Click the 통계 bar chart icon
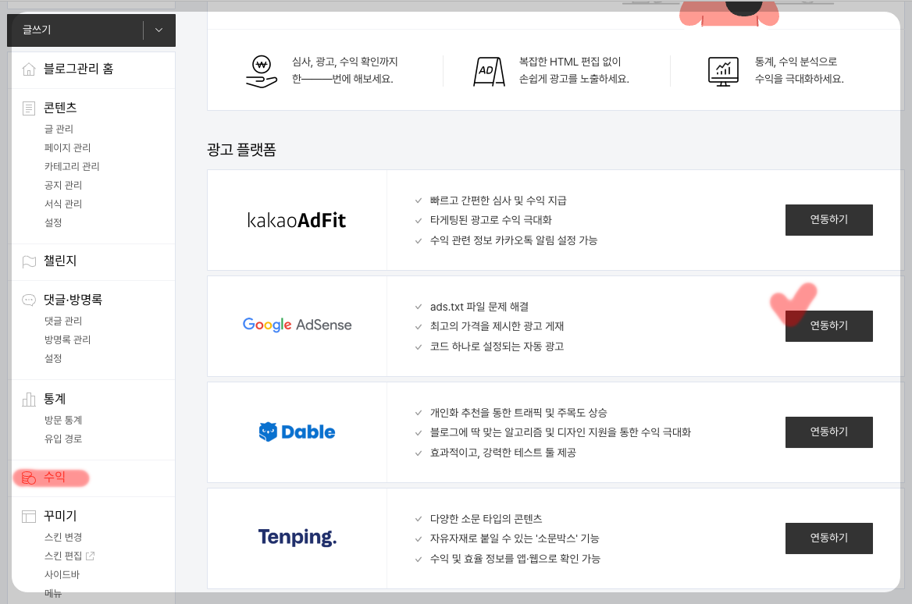 27,399
